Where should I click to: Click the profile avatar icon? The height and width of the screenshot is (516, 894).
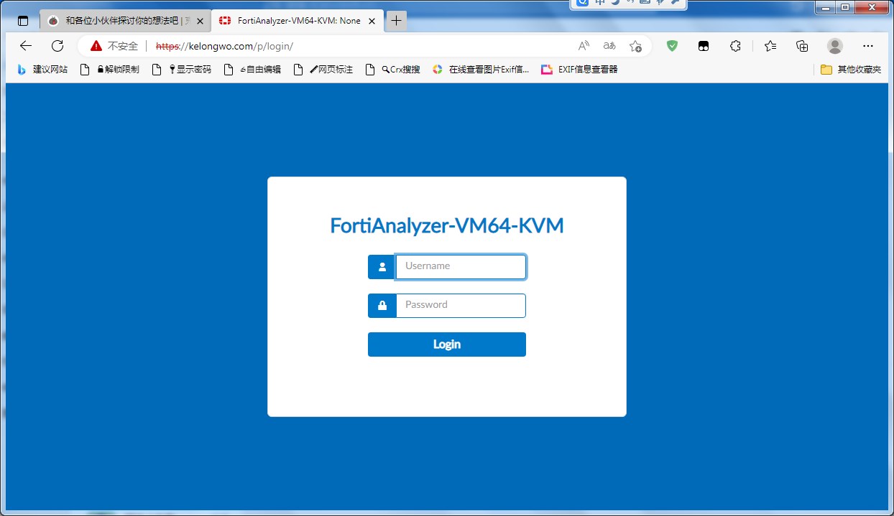[x=834, y=46]
